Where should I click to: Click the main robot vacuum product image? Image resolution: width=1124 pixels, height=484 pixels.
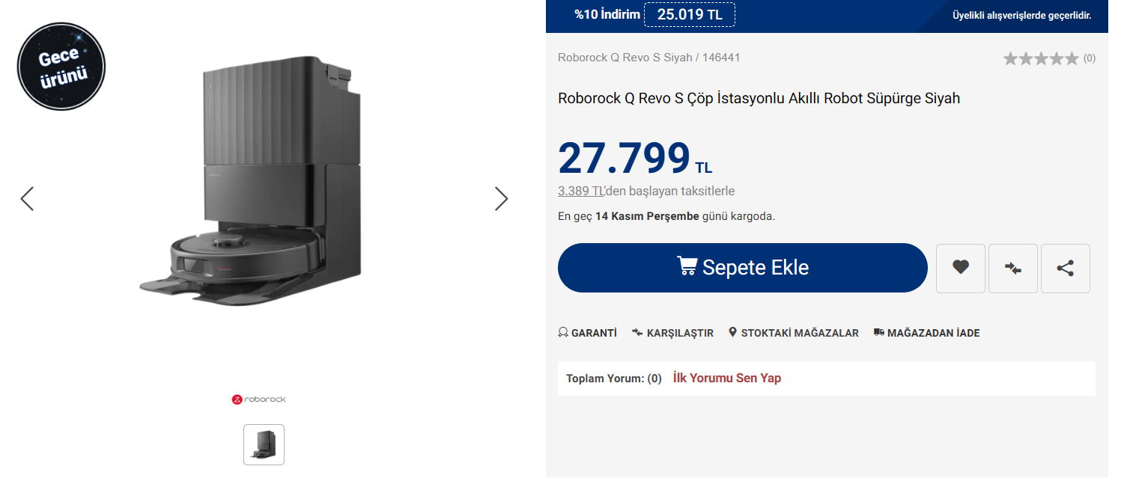250,180
